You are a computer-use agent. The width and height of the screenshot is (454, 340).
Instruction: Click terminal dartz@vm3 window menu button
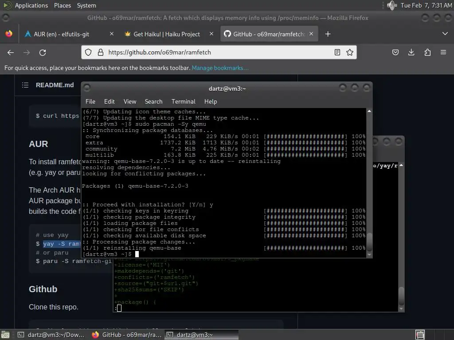[x=87, y=87]
